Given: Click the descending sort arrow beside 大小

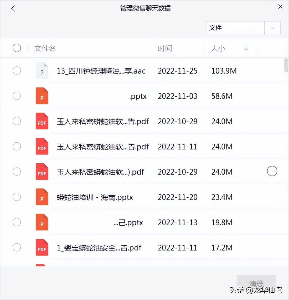Looking at the screenshot, I should 246,48.
